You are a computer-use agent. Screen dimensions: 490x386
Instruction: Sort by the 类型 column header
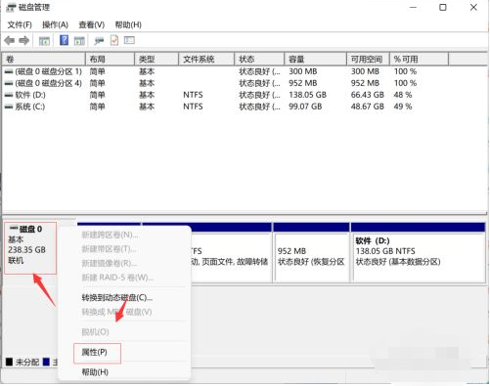[x=156, y=60]
